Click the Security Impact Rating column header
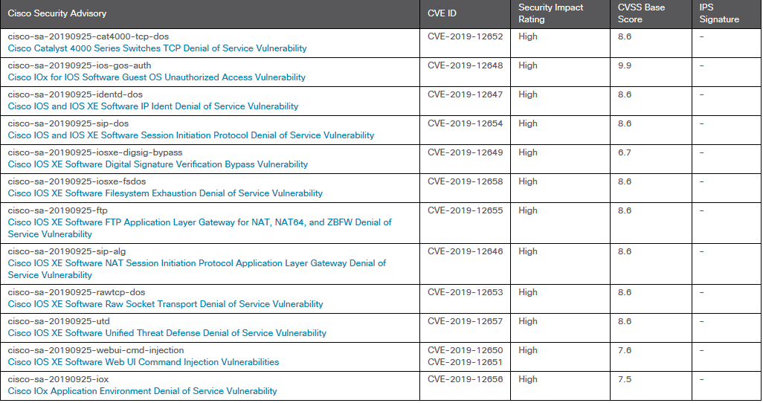Image resolution: width=763 pixels, height=403 pixels. coord(550,13)
